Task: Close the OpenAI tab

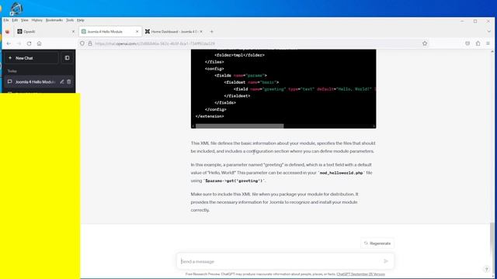Action: 73,32
